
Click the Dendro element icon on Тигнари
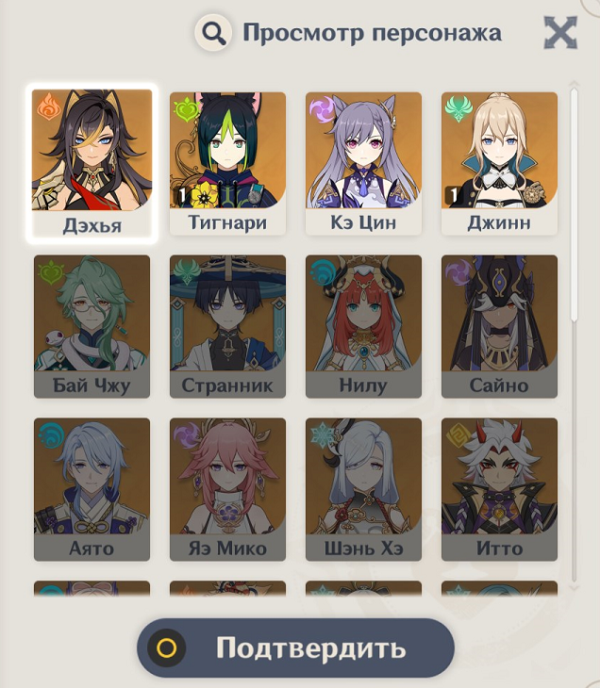tap(186, 109)
